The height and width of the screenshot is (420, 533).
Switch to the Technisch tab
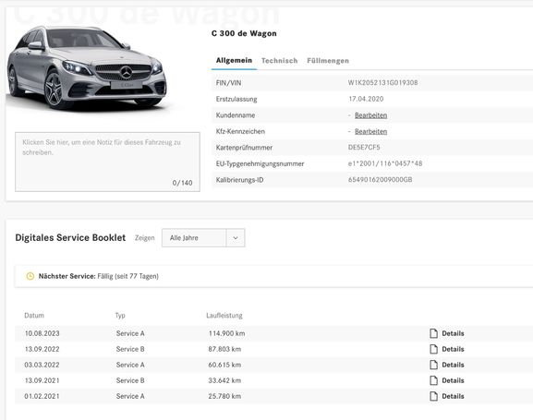[x=279, y=61]
